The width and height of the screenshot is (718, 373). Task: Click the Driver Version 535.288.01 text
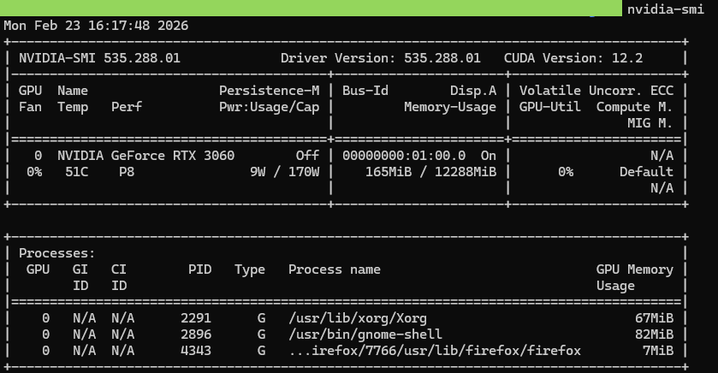(381, 59)
